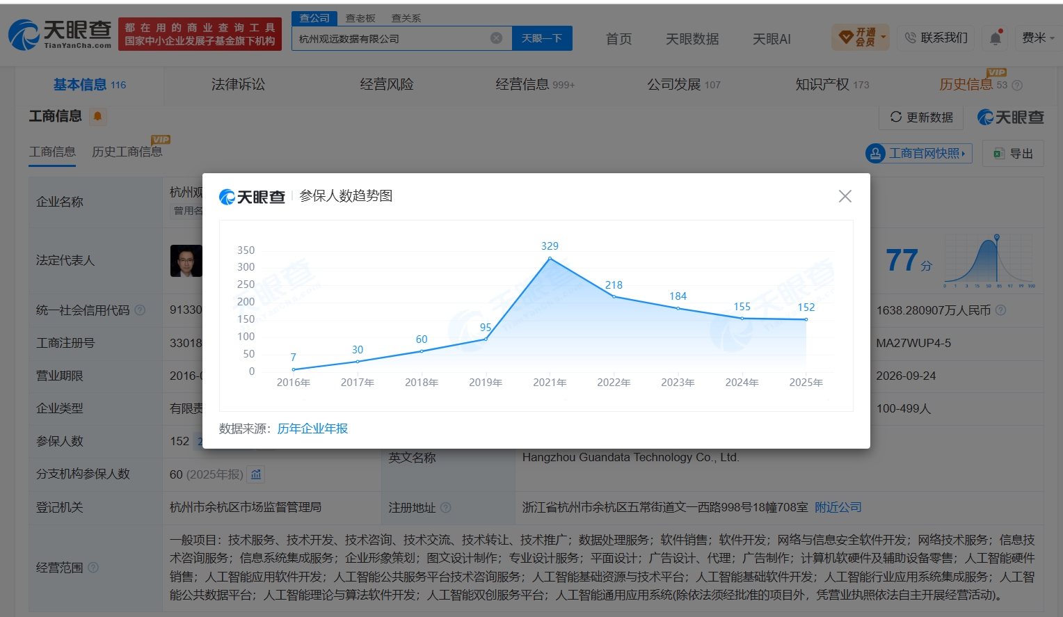Click the 联系我们 button
The image size is (1063, 617).
936,38
